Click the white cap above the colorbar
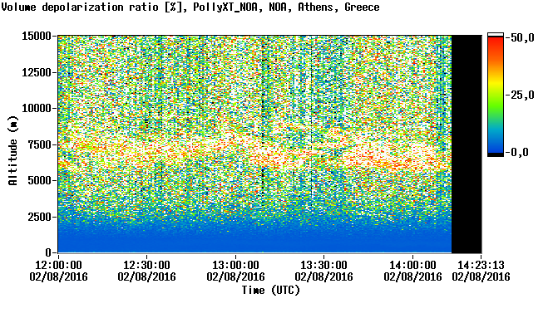This screenshot has width=553, height=323. pyautogui.click(x=496, y=35)
